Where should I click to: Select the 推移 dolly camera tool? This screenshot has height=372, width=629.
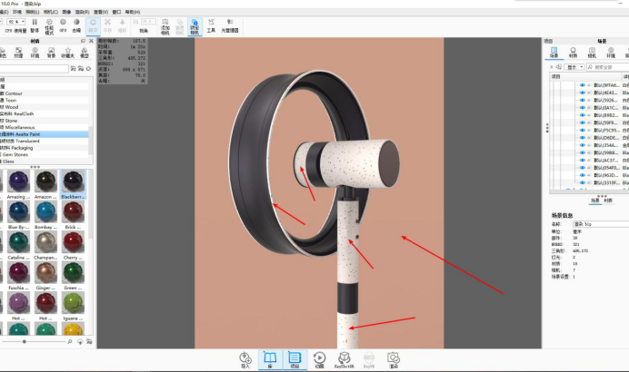(123, 25)
